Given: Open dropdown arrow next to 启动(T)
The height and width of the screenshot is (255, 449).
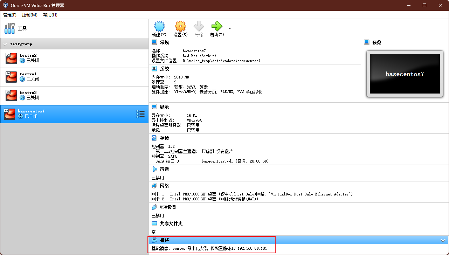Looking at the screenshot, I should [230, 28].
